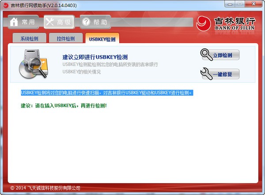The height and width of the screenshot is (195, 265).
Task: Click the window title 吉林银行网银助手
Action: point(44,5)
